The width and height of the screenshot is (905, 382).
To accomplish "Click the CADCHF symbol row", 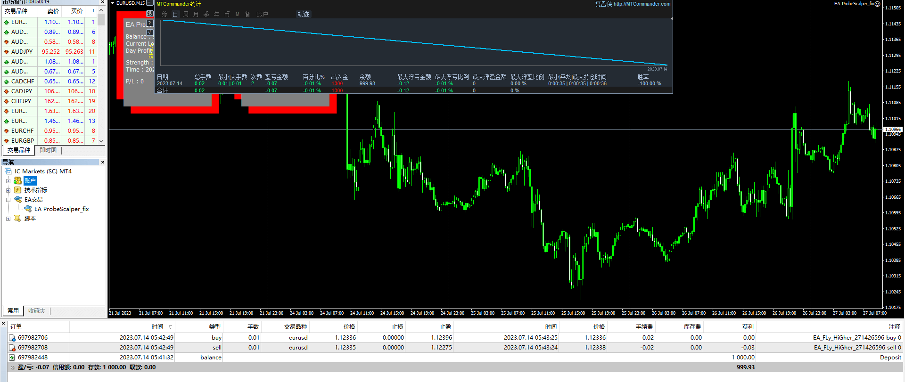I will coord(49,81).
